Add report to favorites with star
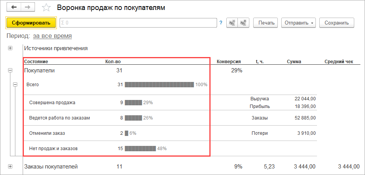Viewport: 365px width, 175px height. (46, 8)
